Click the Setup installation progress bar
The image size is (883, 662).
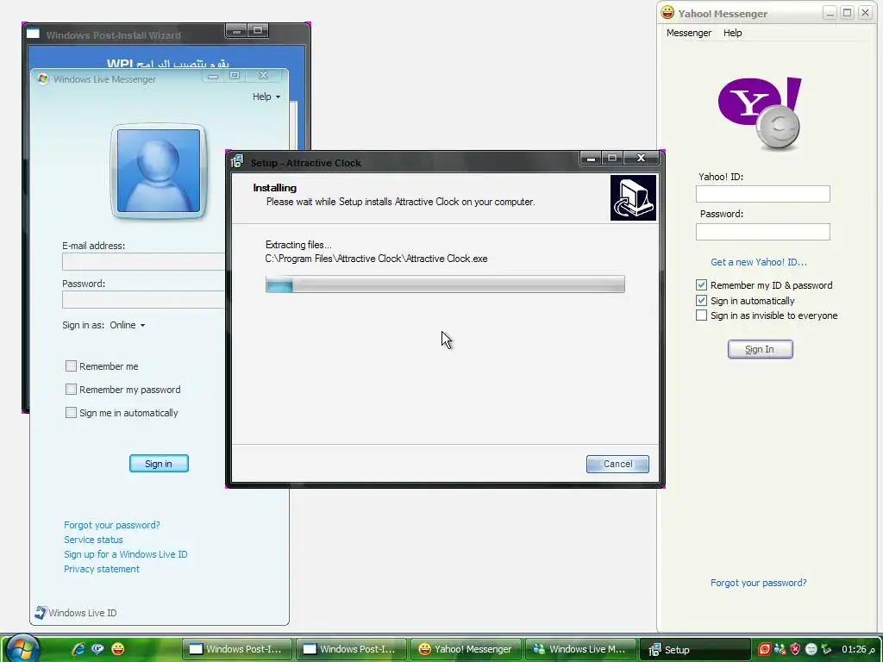[x=445, y=284]
